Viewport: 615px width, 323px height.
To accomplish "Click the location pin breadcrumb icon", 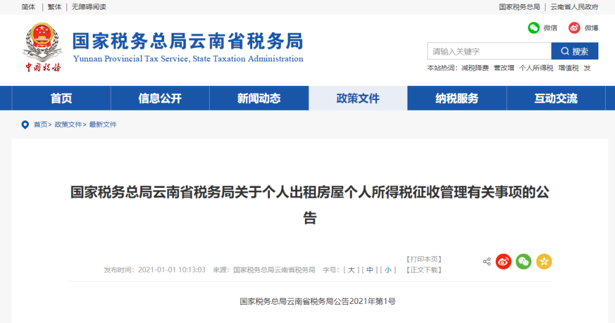I will (x=25, y=125).
